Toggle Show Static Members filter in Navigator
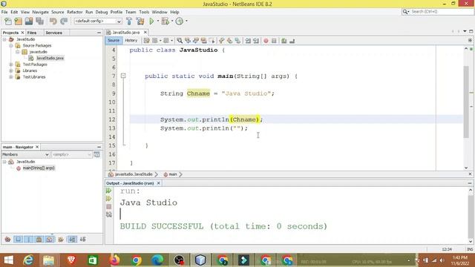The height and width of the screenshot is (267, 475). pos(29,240)
